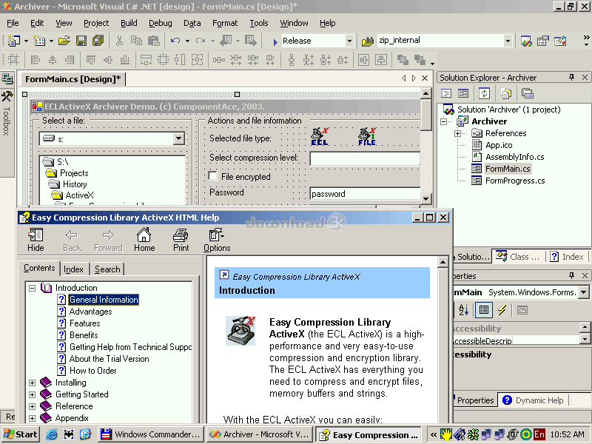Click the Home button in HTML Help
This screenshot has width=592, height=444.
[x=144, y=240]
